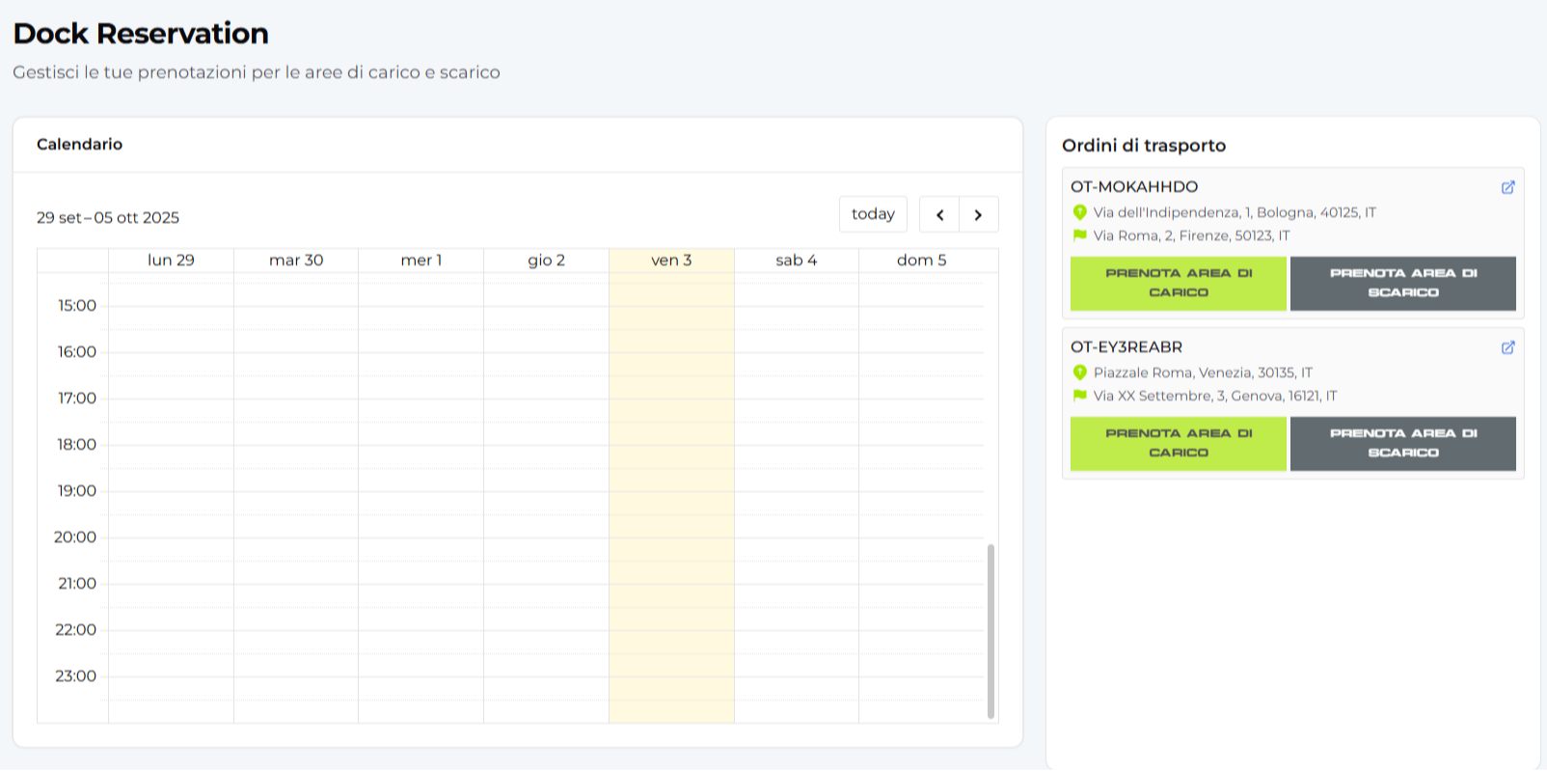Click the 18:00 slot on mer 1
Image resolution: width=1547 pixels, height=771 pixels.
click(421, 456)
